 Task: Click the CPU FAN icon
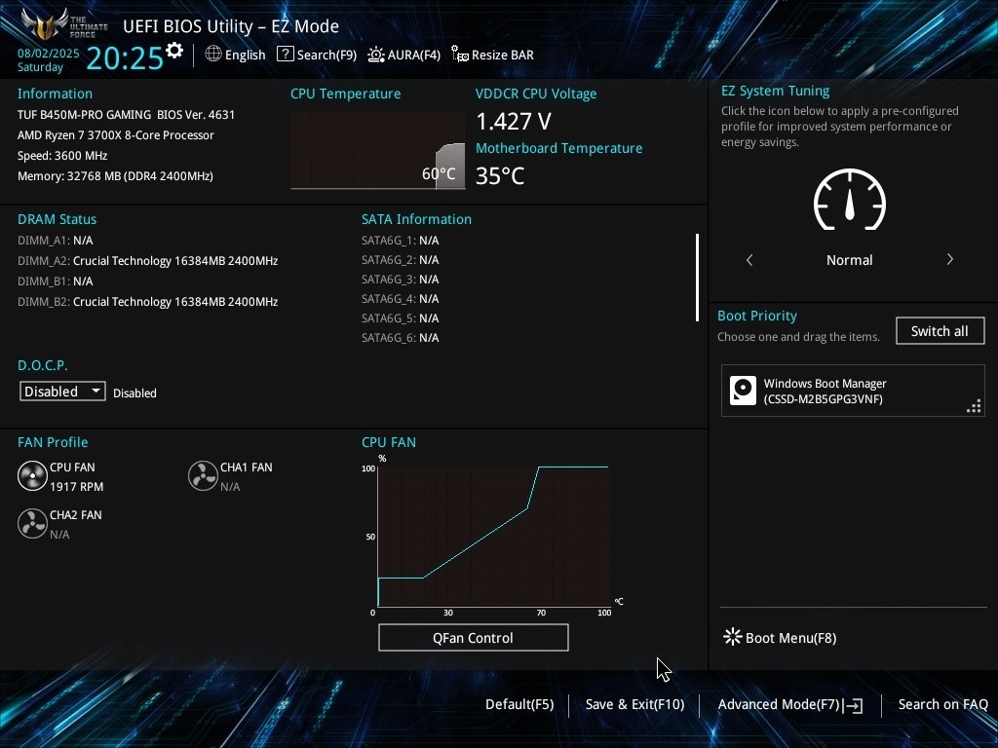[x=32, y=475]
